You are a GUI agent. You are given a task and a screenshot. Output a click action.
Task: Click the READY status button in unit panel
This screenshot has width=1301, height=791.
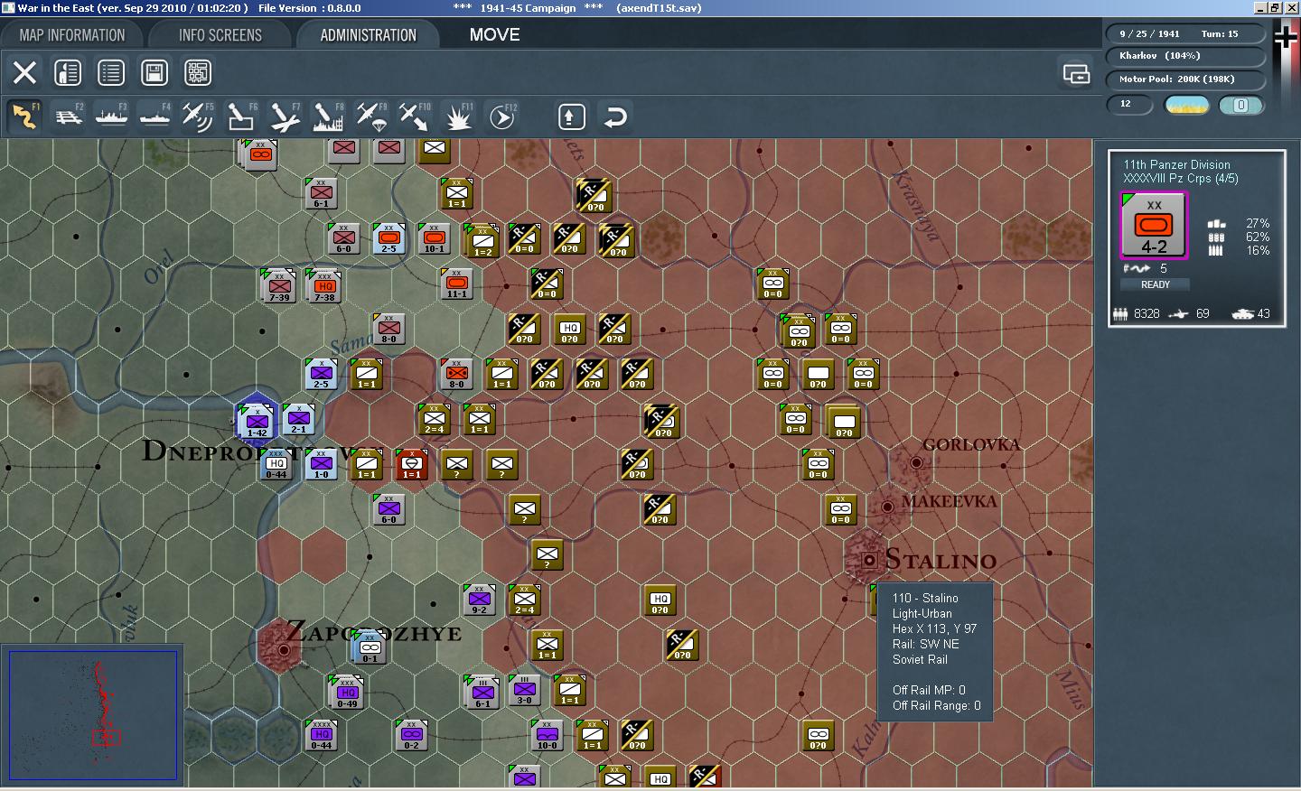1155,284
